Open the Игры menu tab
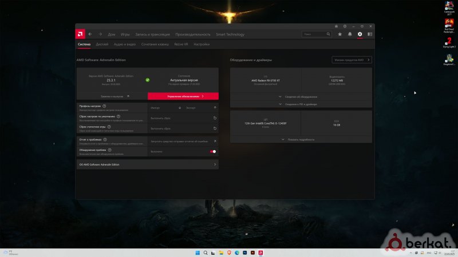Image resolution: width=458 pixels, height=257 pixels. [x=125, y=34]
